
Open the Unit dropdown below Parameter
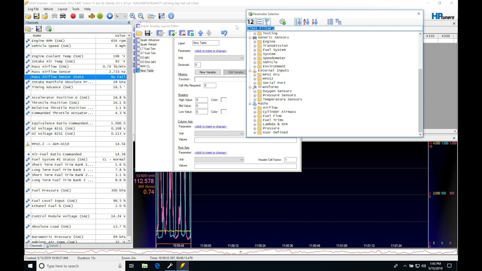pos(241,58)
